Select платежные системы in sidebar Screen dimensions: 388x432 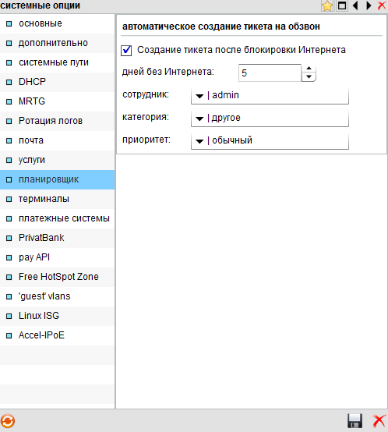tap(57, 218)
